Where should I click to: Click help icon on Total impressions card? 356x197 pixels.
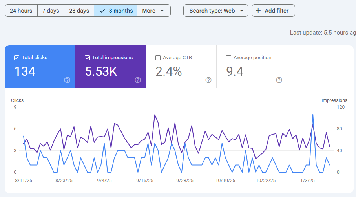point(138,80)
